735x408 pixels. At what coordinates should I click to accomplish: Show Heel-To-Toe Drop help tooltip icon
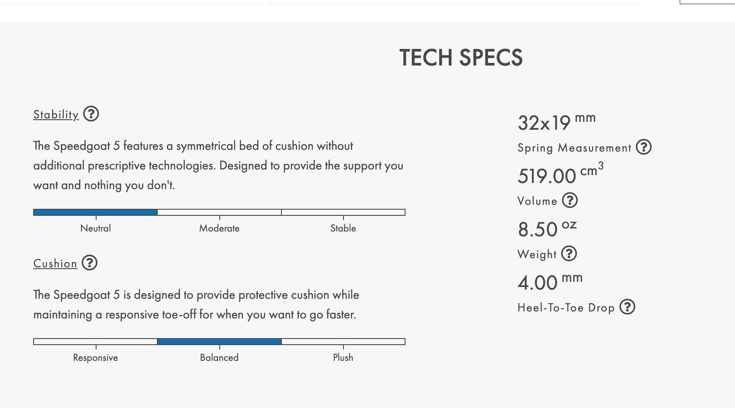point(627,307)
